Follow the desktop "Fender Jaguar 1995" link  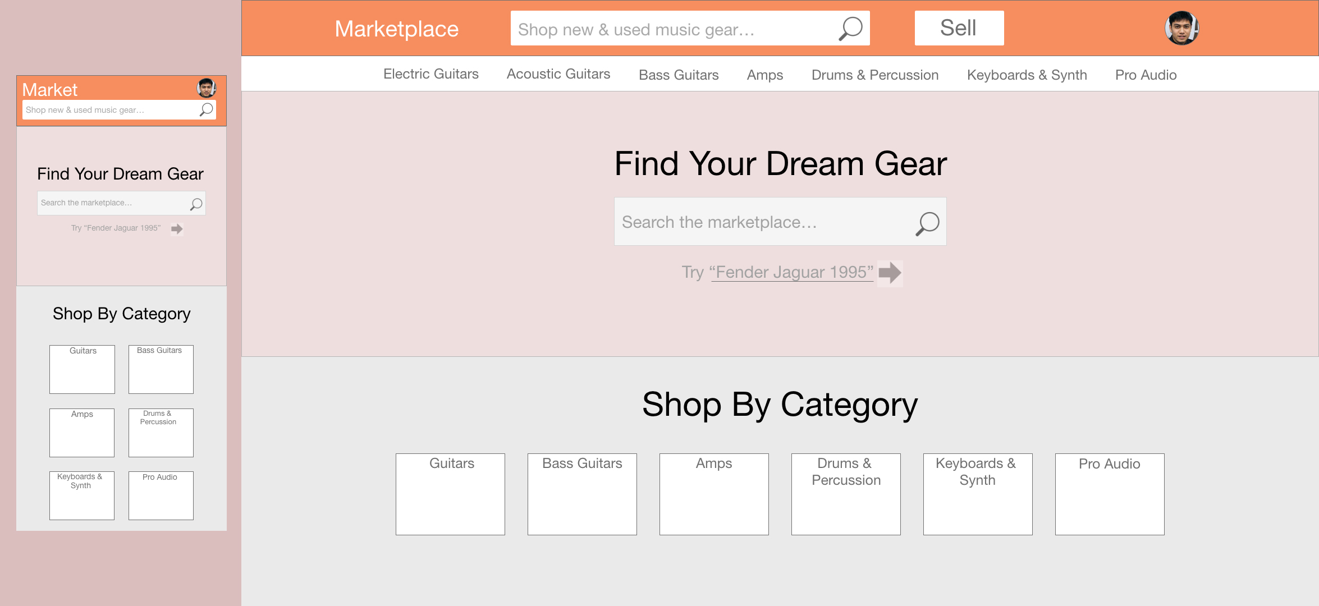pos(791,272)
